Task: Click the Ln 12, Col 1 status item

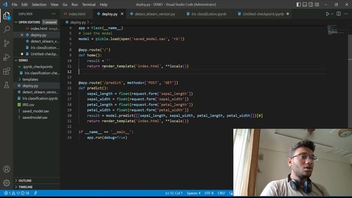Action: 174,193
